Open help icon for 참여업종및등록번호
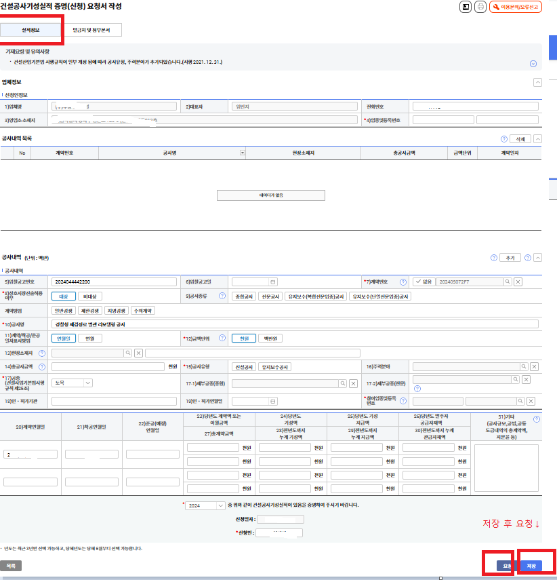This screenshot has height=580, width=557. tap(403, 401)
